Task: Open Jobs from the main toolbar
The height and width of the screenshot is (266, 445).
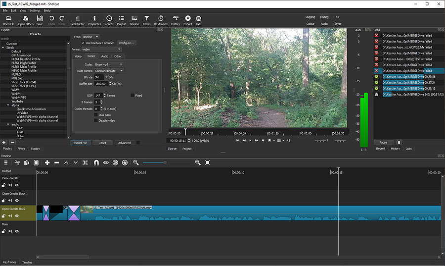Action: click(x=199, y=20)
